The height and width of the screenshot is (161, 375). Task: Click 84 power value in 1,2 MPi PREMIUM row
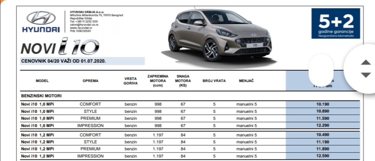(x=183, y=149)
